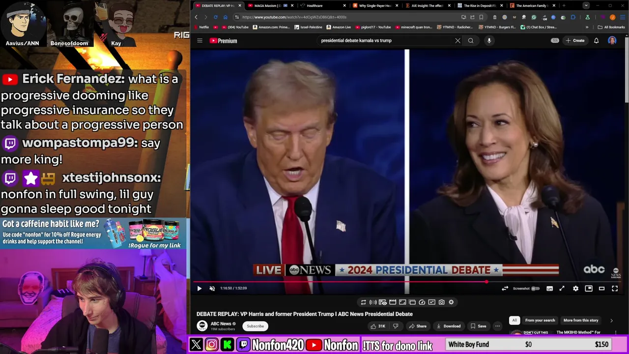Select More from this story chip
629x354 pixels.
tap(581, 321)
